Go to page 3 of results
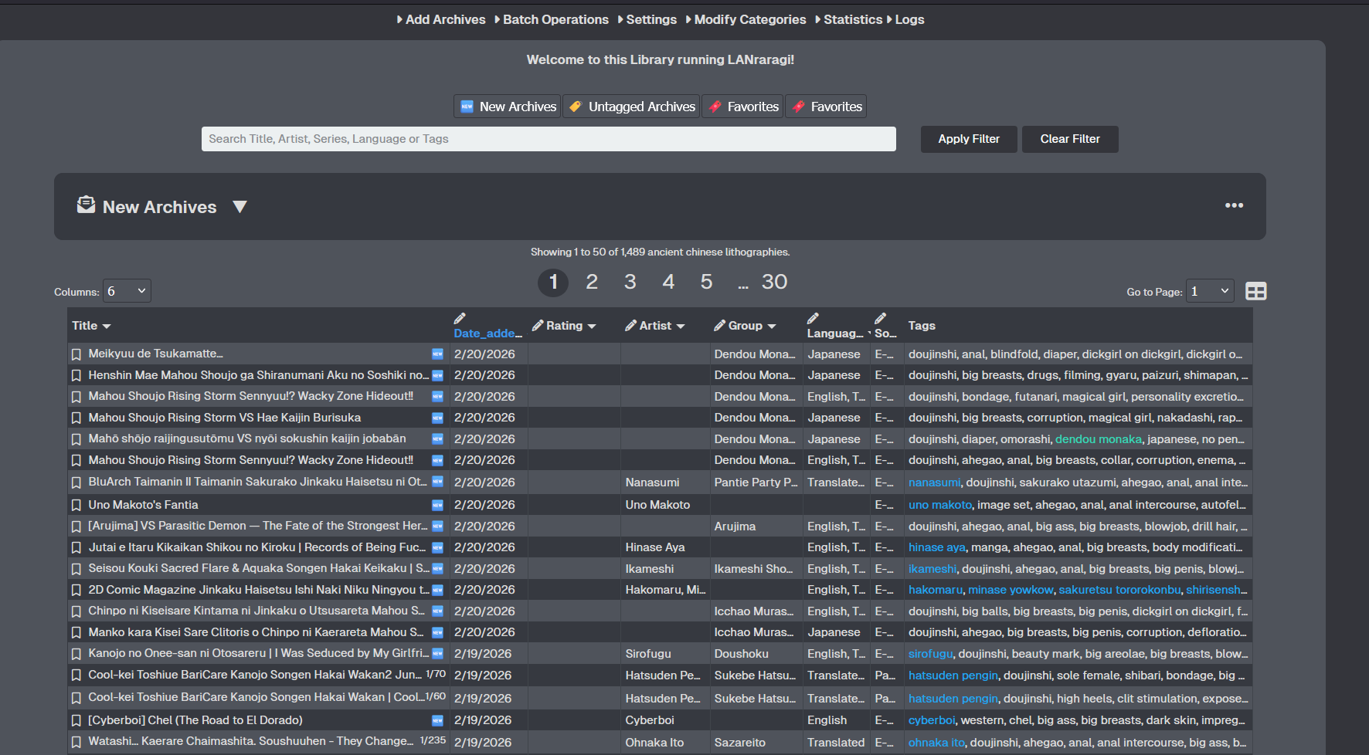 pyautogui.click(x=630, y=282)
